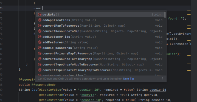The image size is (197, 102).
Task: Click the Get method name
Action: click(34, 90)
